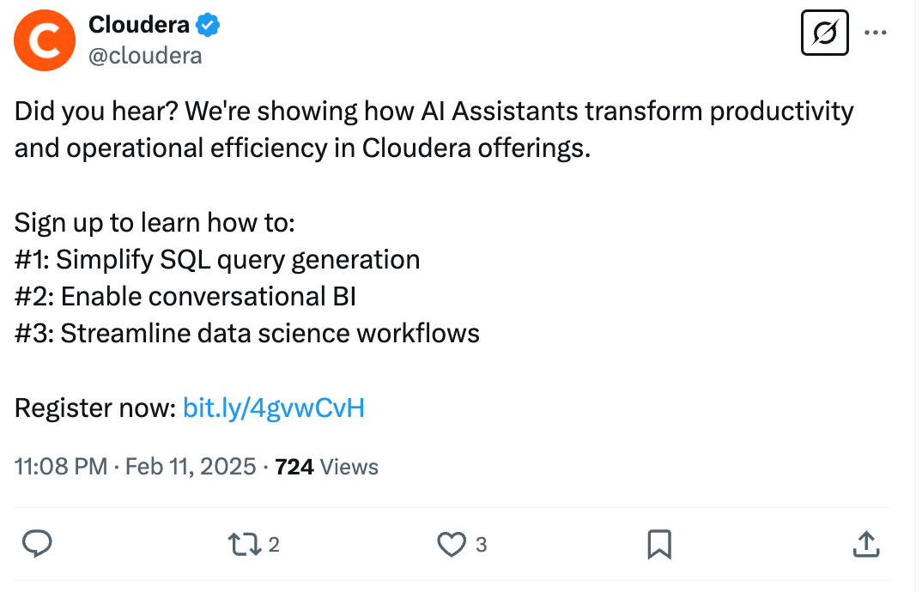Click the "Streamline data science workflows" line
This screenshot has height=592, width=922.
click(x=270, y=333)
